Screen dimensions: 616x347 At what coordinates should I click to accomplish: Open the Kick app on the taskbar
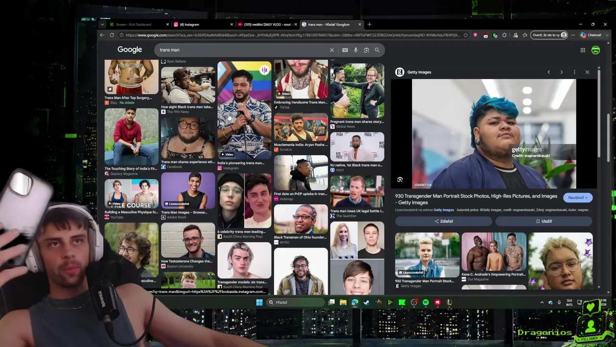pyautogui.click(x=402, y=303)
